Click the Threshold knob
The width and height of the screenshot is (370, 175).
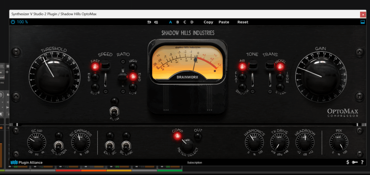(54, 77)
